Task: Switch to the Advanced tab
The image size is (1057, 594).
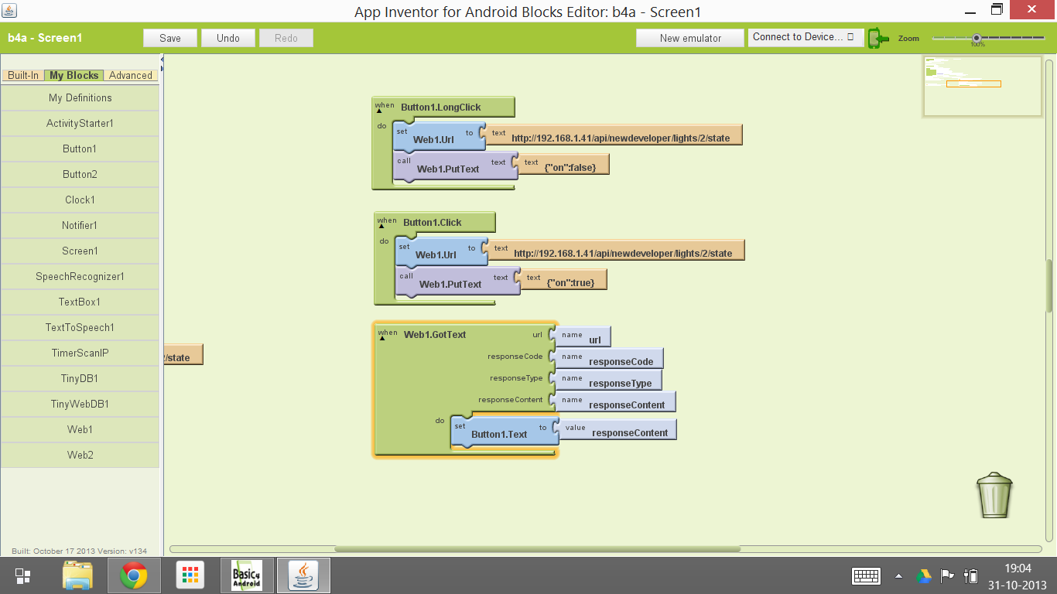Action: point(131,75)
